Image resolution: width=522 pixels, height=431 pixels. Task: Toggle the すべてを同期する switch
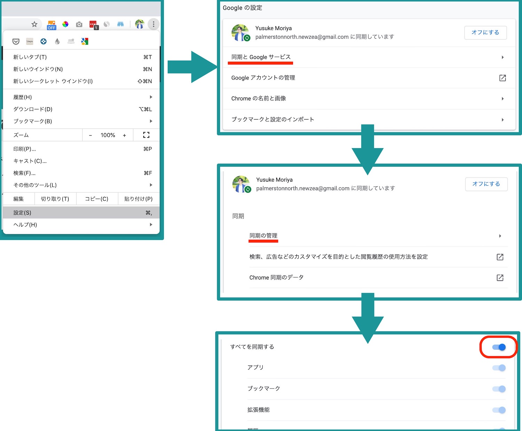tap(499, 347)
